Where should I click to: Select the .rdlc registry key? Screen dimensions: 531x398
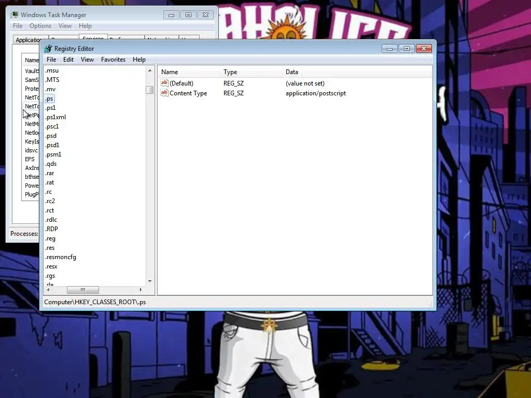tap(51, 220)
